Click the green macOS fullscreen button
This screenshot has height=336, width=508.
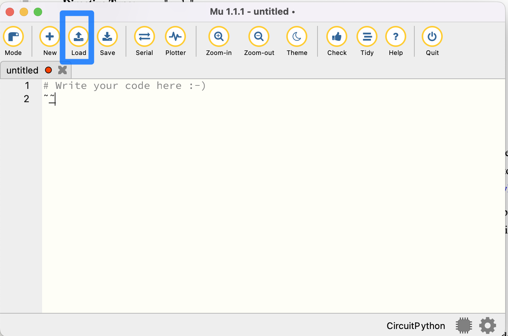(38, 12)
